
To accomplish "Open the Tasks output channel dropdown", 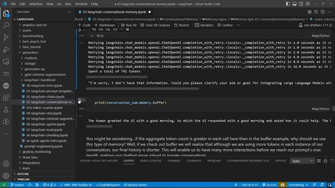I will [x=302, y=161].
